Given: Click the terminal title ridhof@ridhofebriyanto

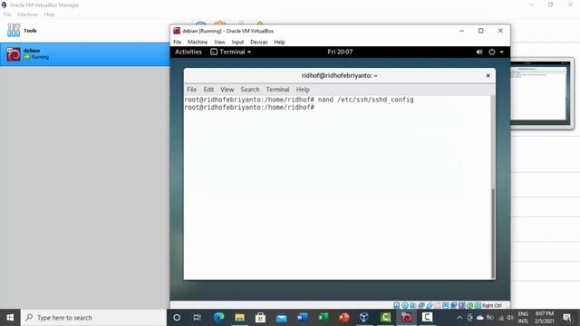Looking at the screenshot, I should coord(339,75).
